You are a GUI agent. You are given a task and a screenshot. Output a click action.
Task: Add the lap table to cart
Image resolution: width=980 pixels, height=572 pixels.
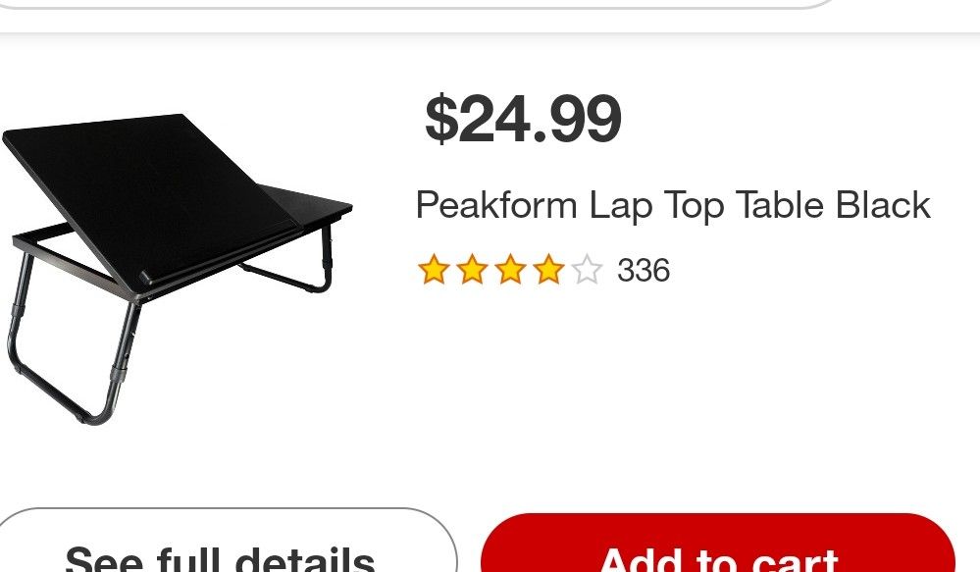tap(718, 544)
